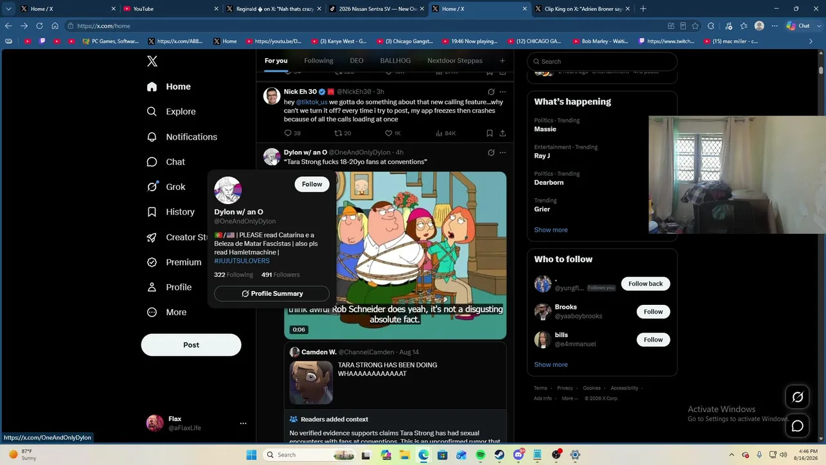
Task: Open the More menu in the X sidebar
Action: point(166,313)
